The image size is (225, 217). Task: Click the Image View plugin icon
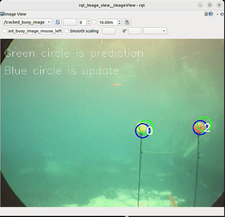[x=2, y=14]
